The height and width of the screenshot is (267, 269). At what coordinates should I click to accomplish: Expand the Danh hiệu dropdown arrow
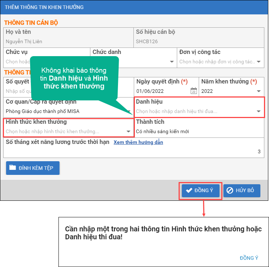coord(259,112)
